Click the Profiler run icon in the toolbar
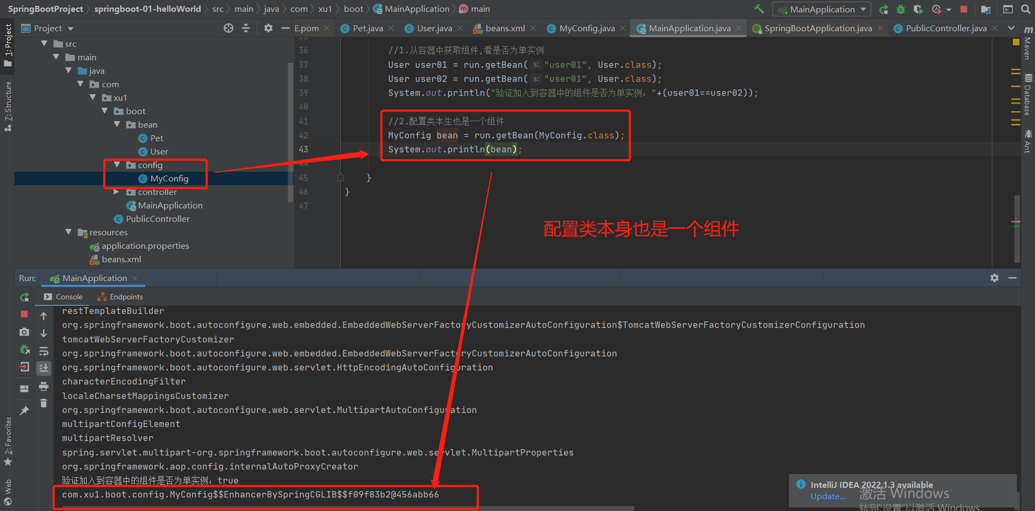The width and height of the screenshot is (1035, 511). pyautogui.click(x=936, y=9)
